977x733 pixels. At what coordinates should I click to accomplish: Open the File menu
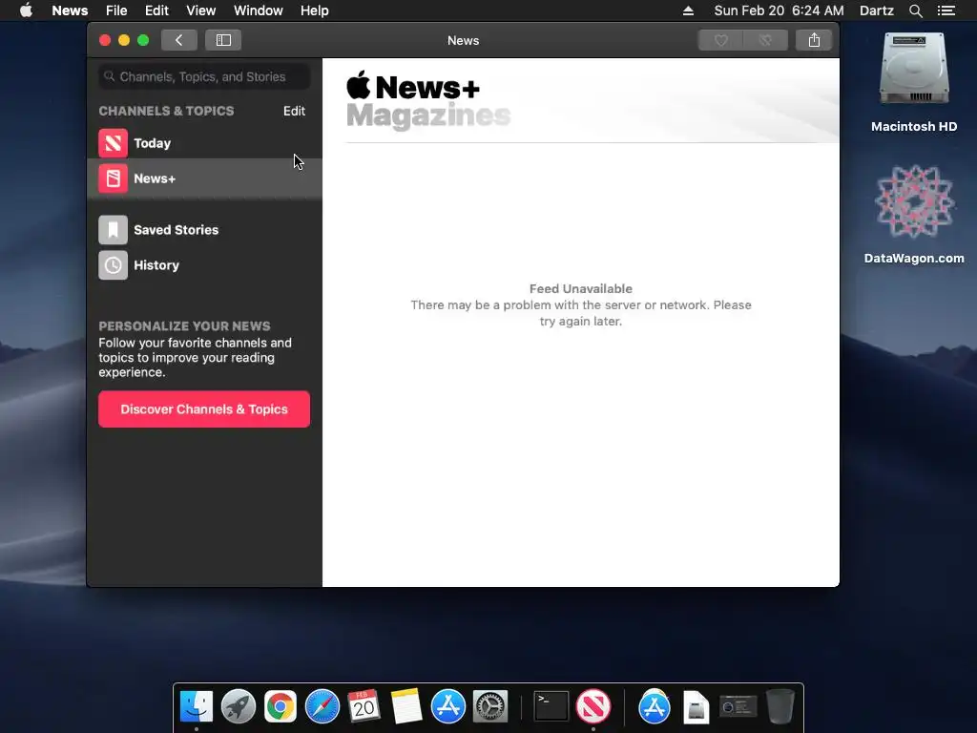[x=116, y=10]
